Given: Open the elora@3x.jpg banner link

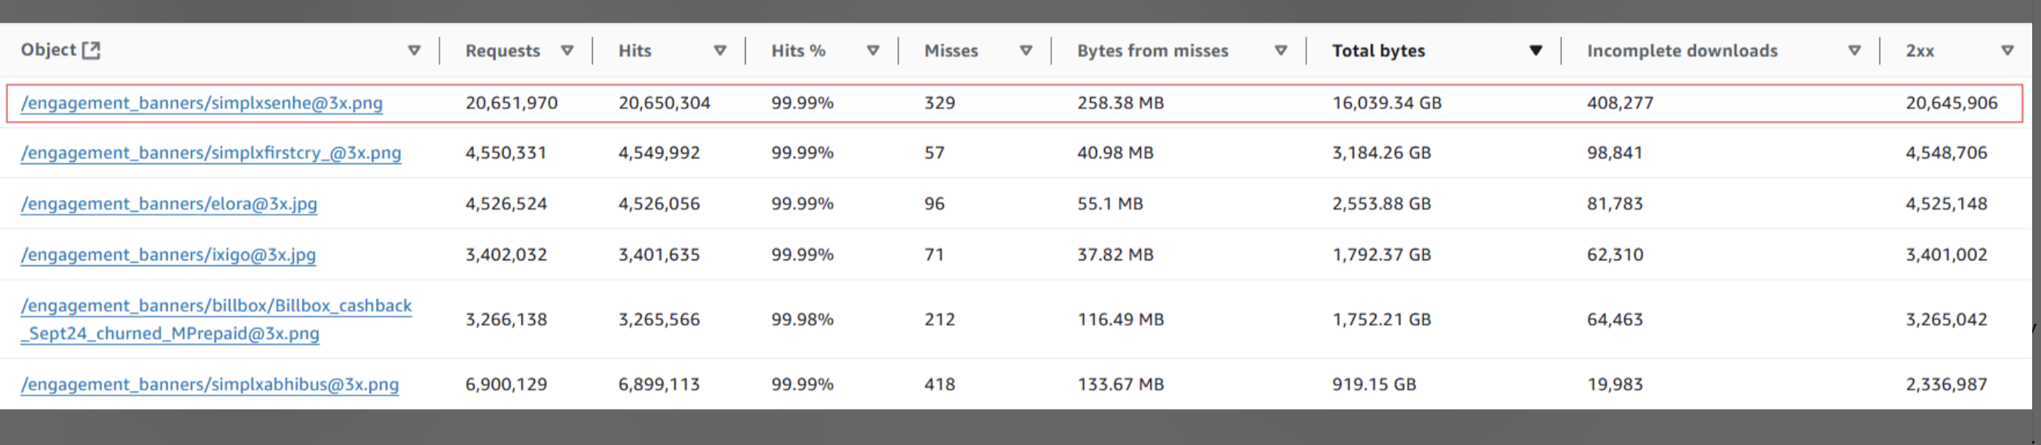Looking at the screenshot, I should point(169,204).
